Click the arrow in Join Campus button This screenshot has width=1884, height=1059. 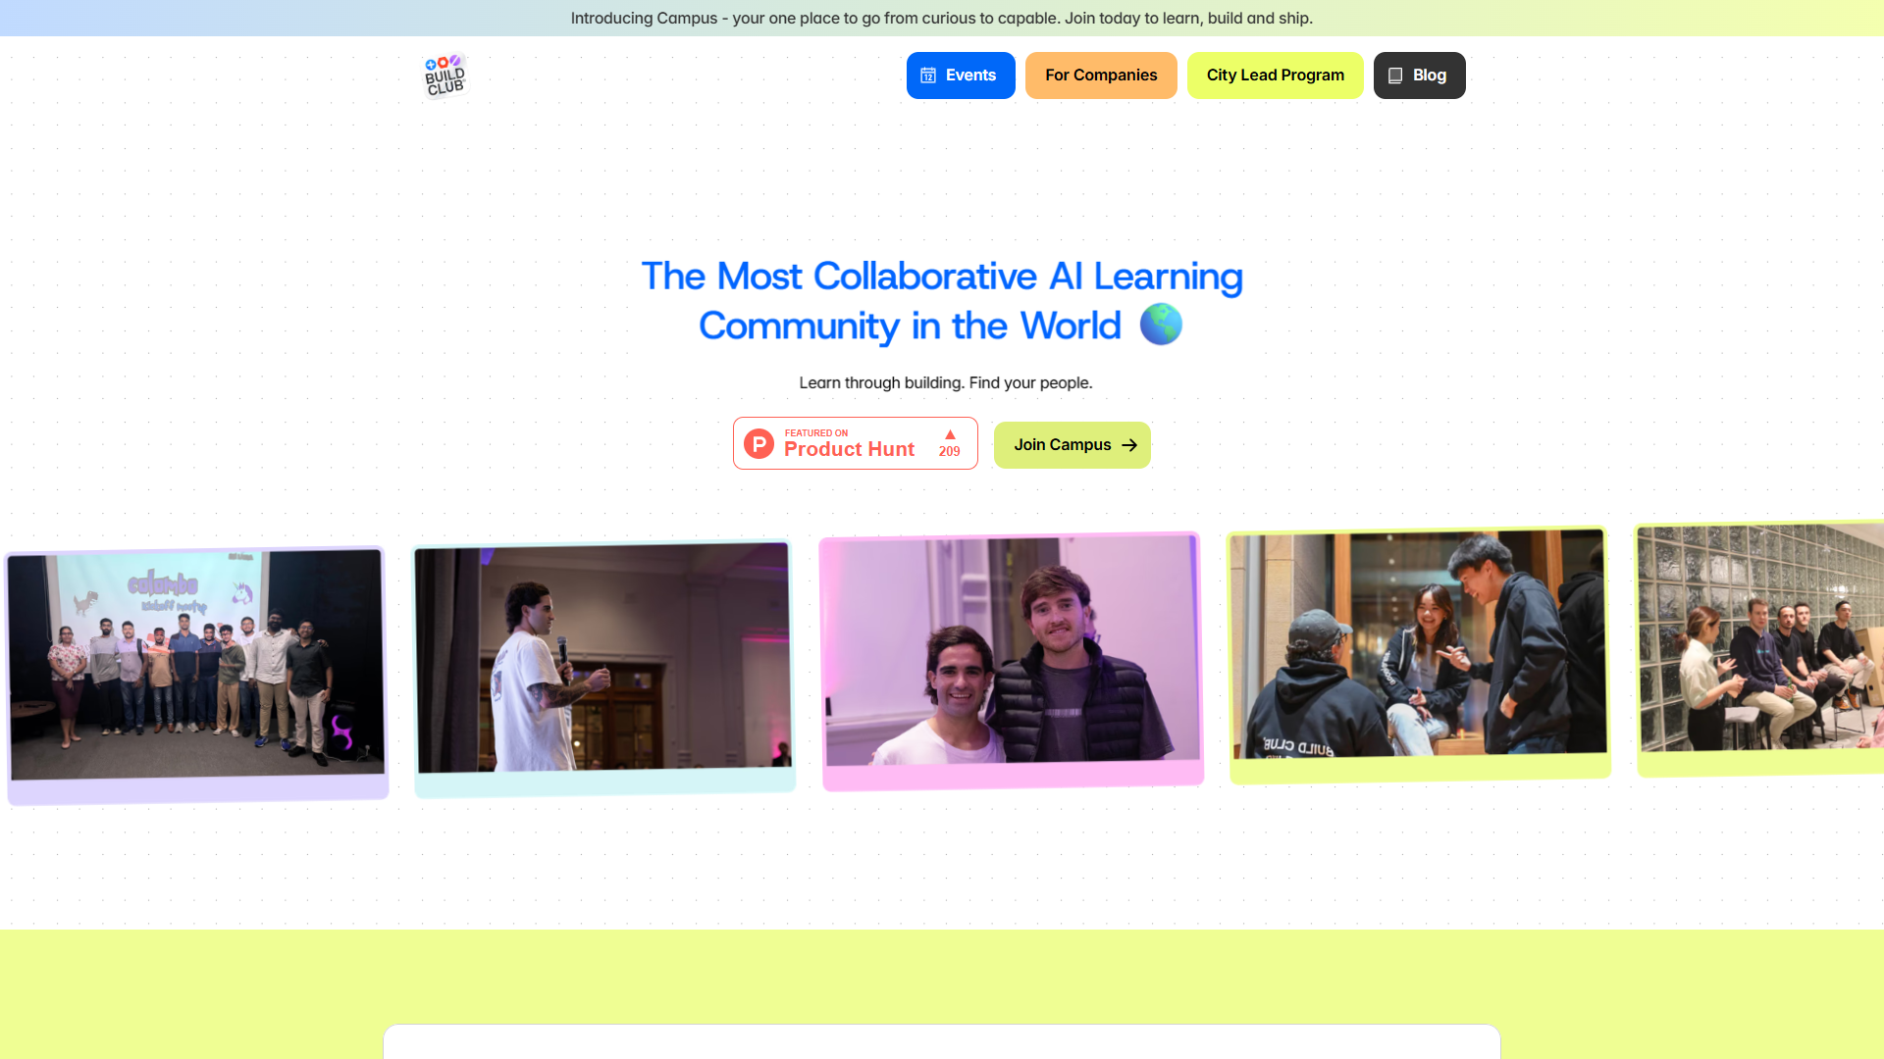click(x=1129, y=445)
